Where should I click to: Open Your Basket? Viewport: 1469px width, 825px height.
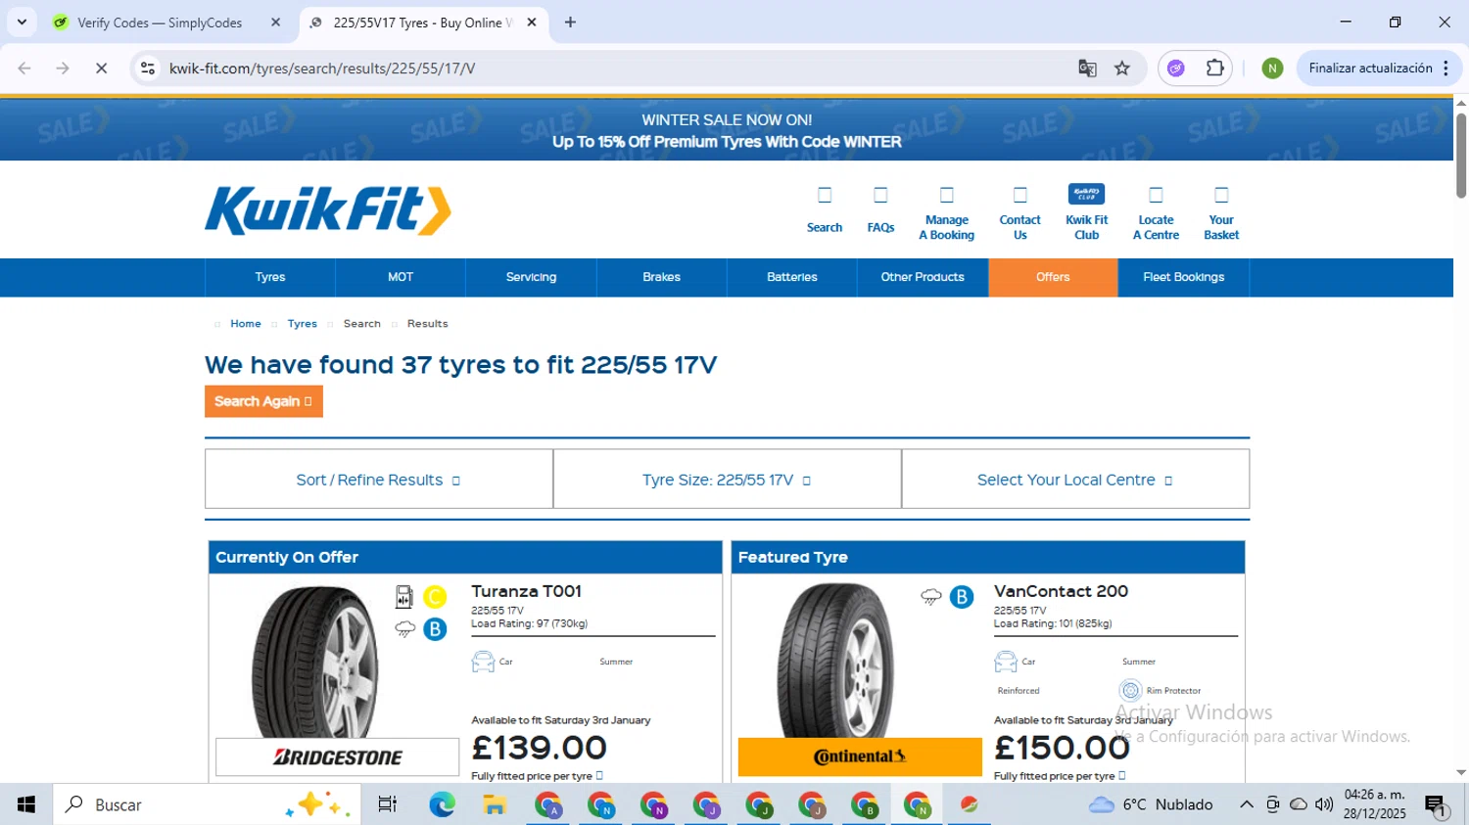(x=1221, y=212)
